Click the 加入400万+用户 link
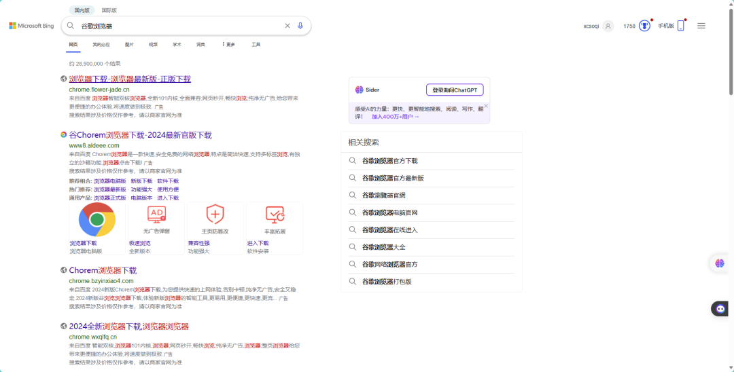 click(396, 116)
